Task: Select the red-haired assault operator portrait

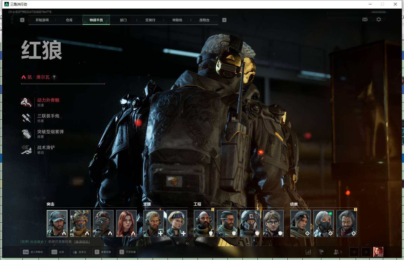Action: (x=126, y=223)
